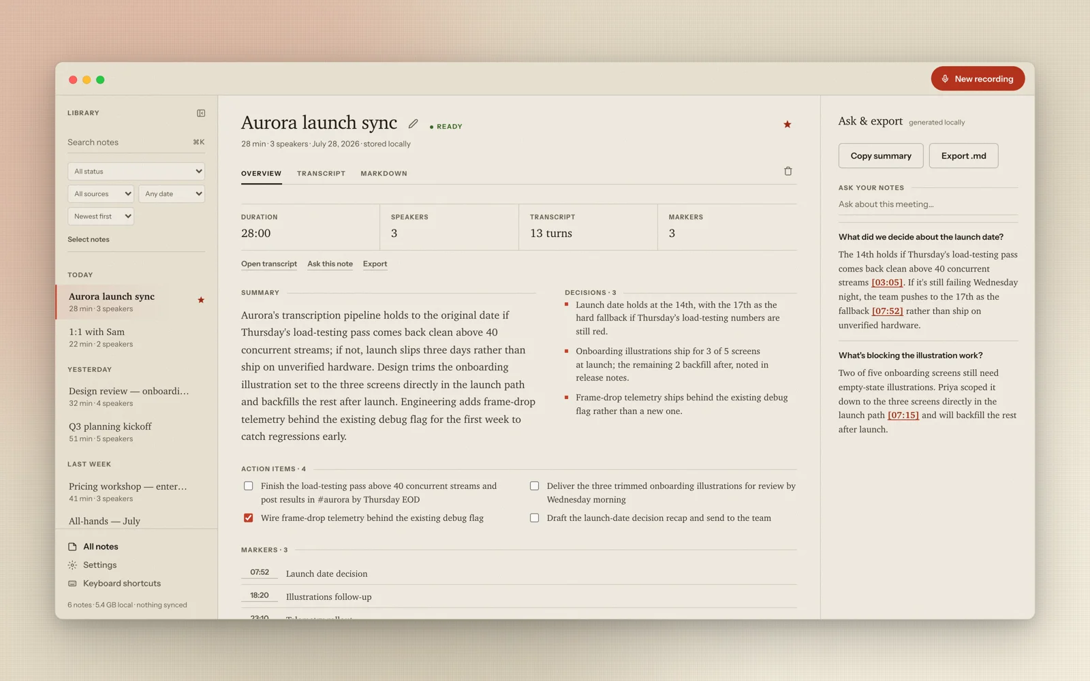Click the 'Frame-drop telemetry ships behind' decision

coord(681,404)
